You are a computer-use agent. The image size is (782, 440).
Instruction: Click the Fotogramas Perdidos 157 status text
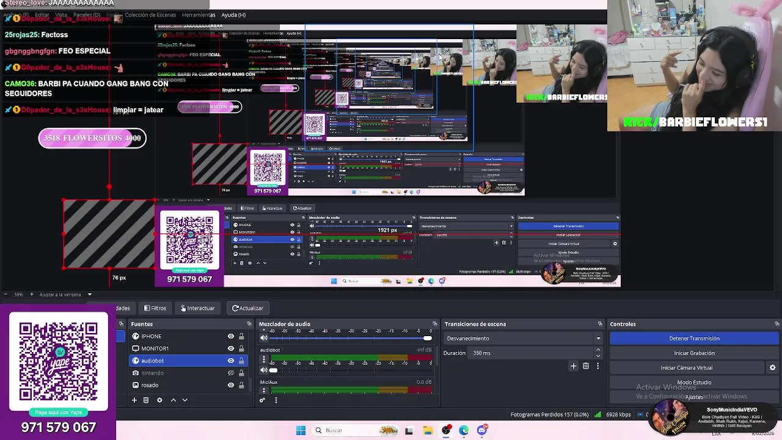[x=550, y=415]
